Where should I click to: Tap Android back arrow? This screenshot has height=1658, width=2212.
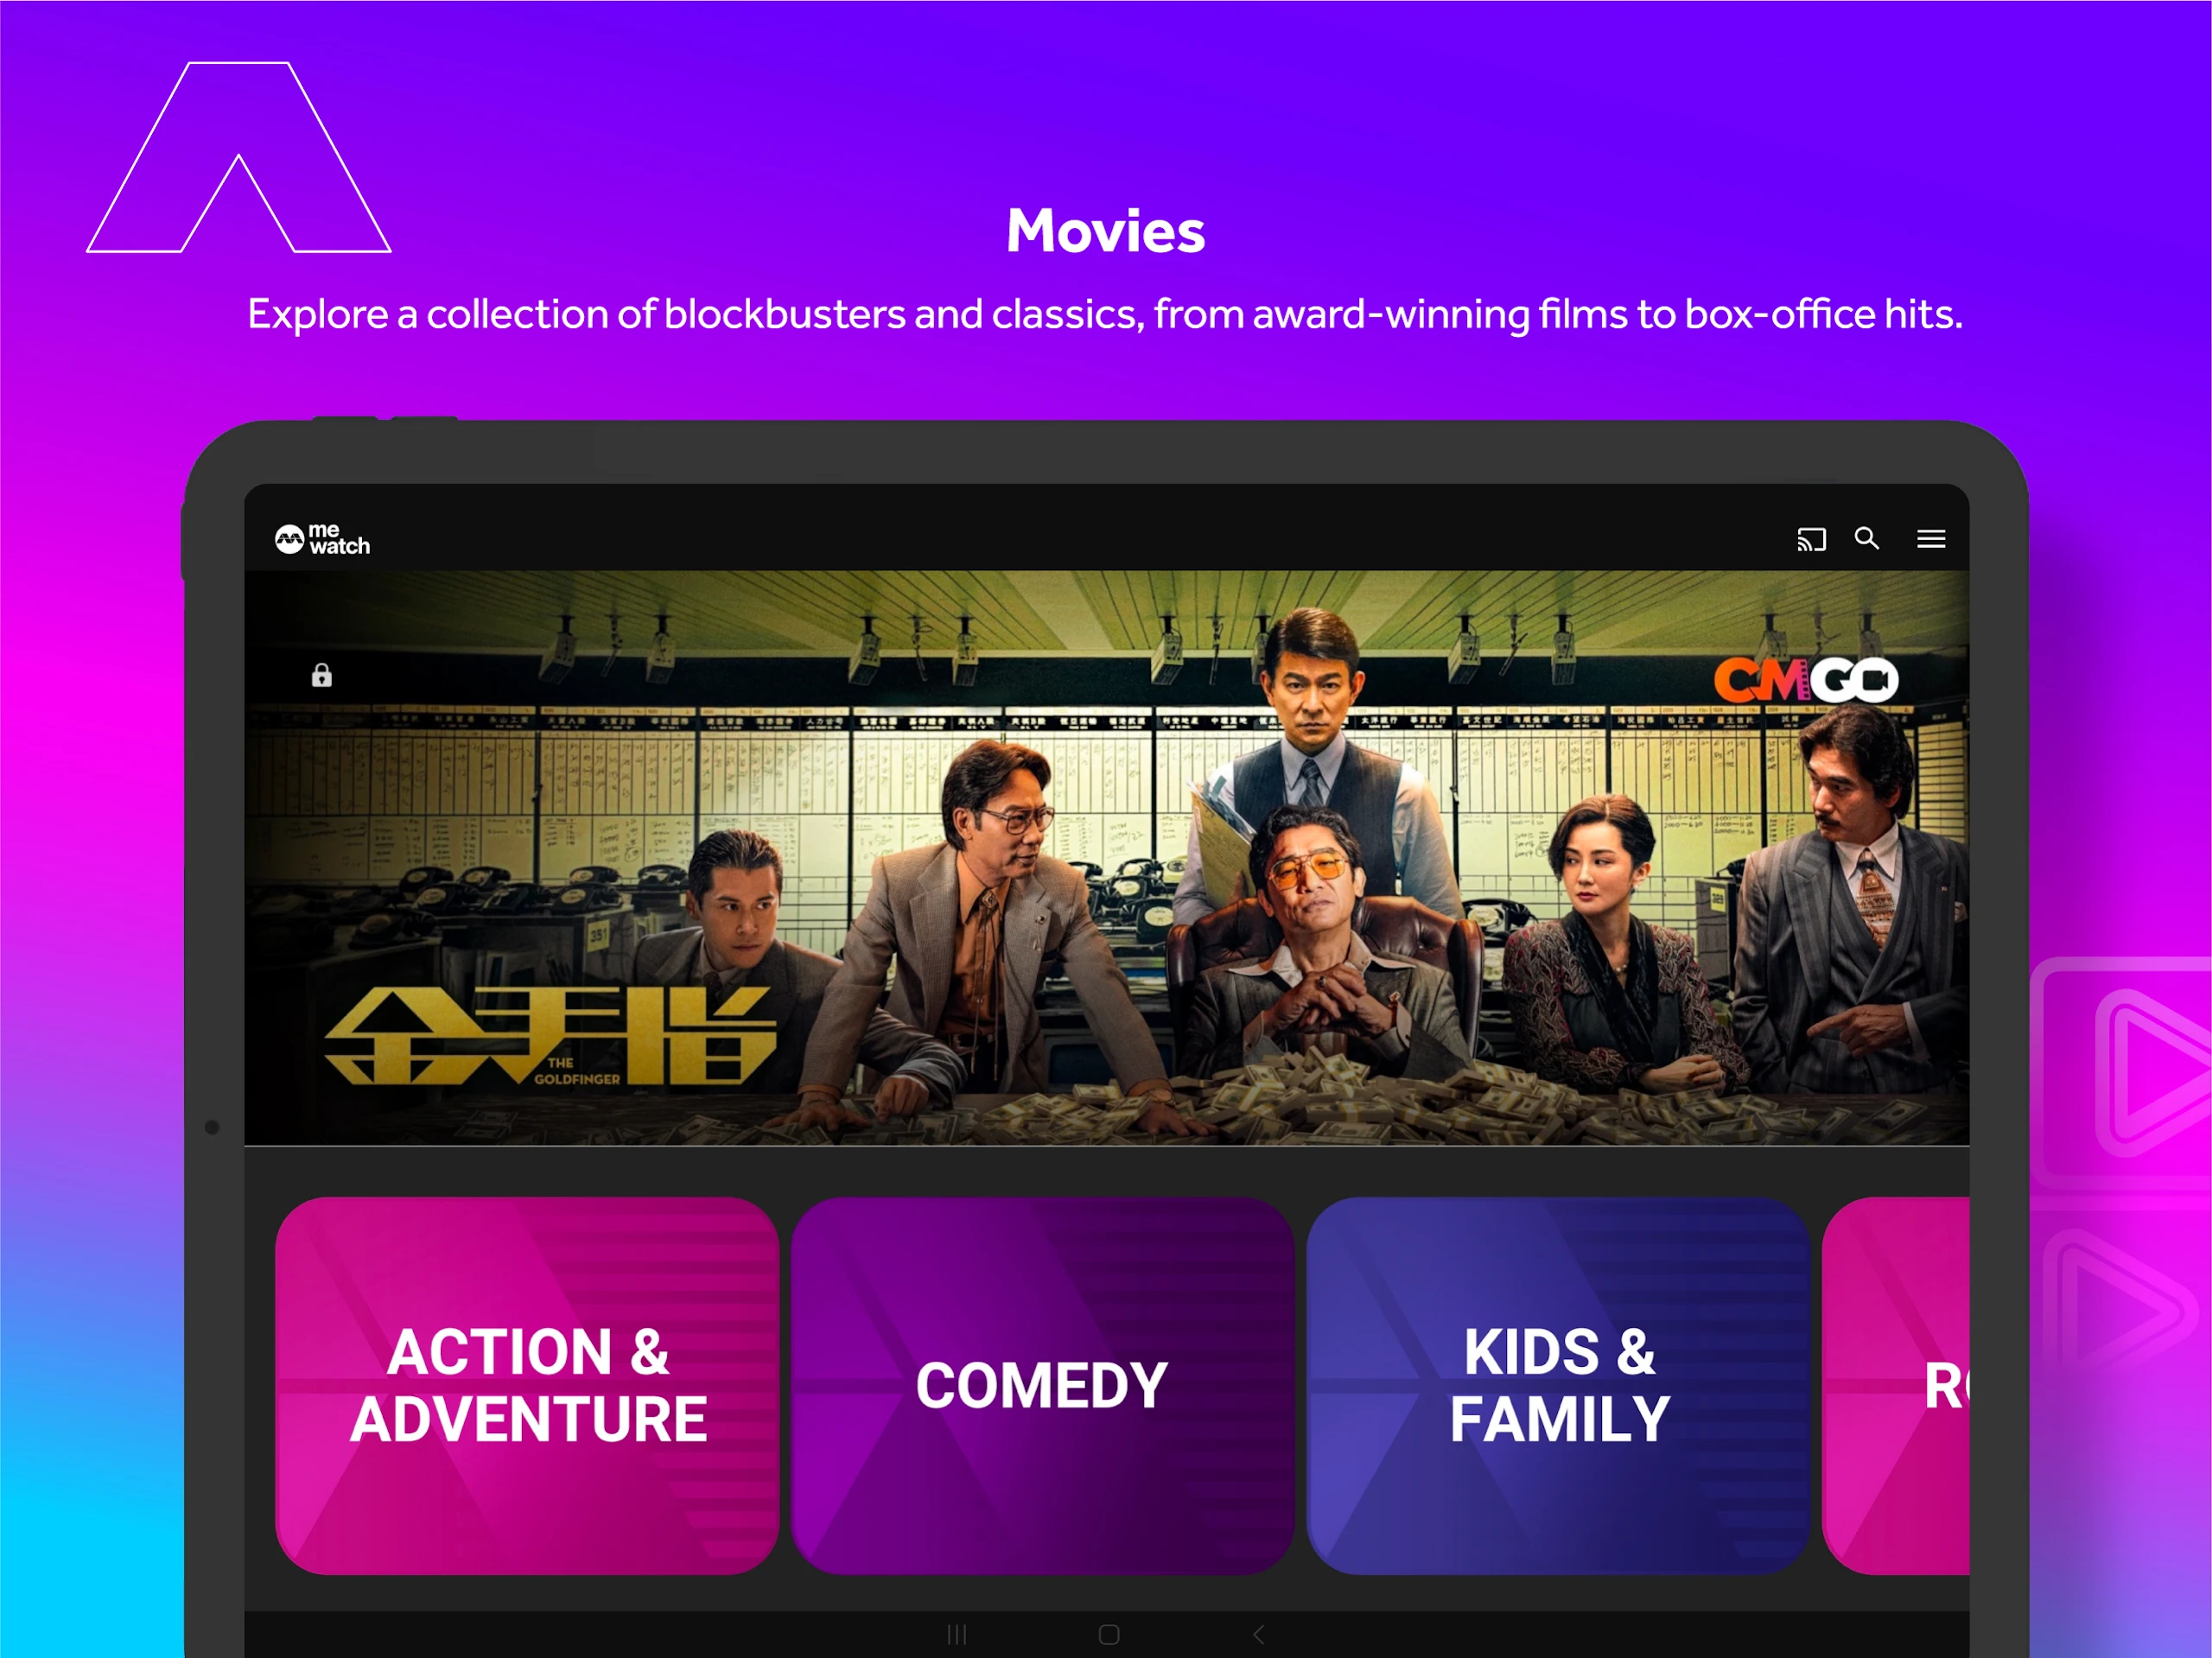[1259, 1635]
